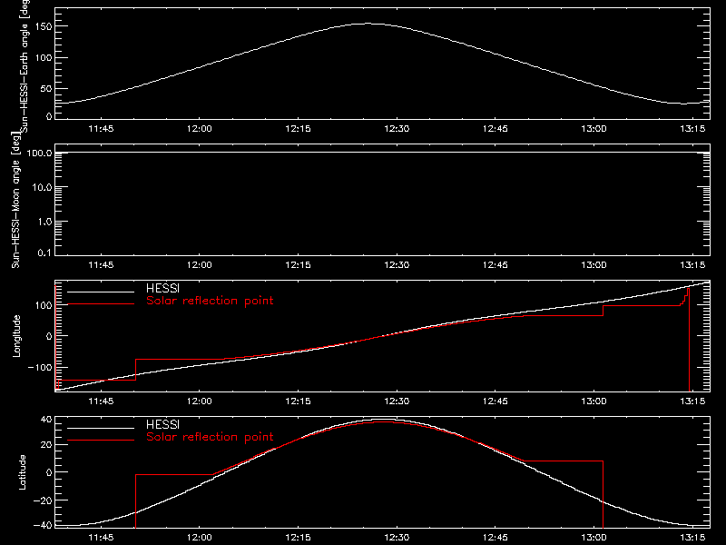Click the '10.0' value on Moon angle axis
This screenshot has width=726, height=545.
[42, 187]
